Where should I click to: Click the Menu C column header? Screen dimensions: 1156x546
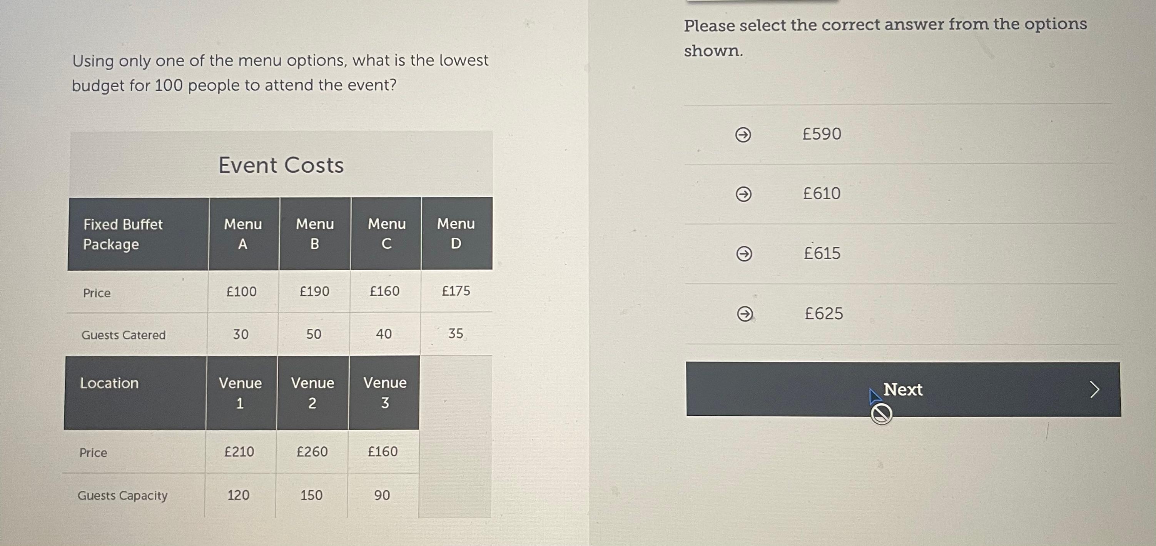[x=386, y=233]
